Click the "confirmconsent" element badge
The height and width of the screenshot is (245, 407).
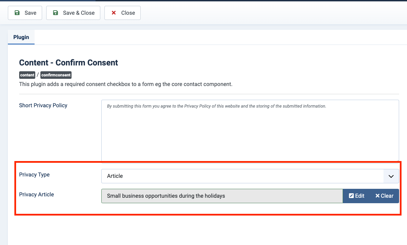(56, 75)
